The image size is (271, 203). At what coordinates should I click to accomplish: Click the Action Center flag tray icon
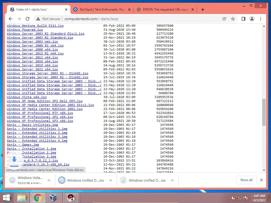pyautogui.click(x=246, y=198)
